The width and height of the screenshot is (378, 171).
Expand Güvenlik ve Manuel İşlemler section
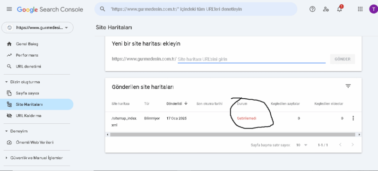coord(7,158)
